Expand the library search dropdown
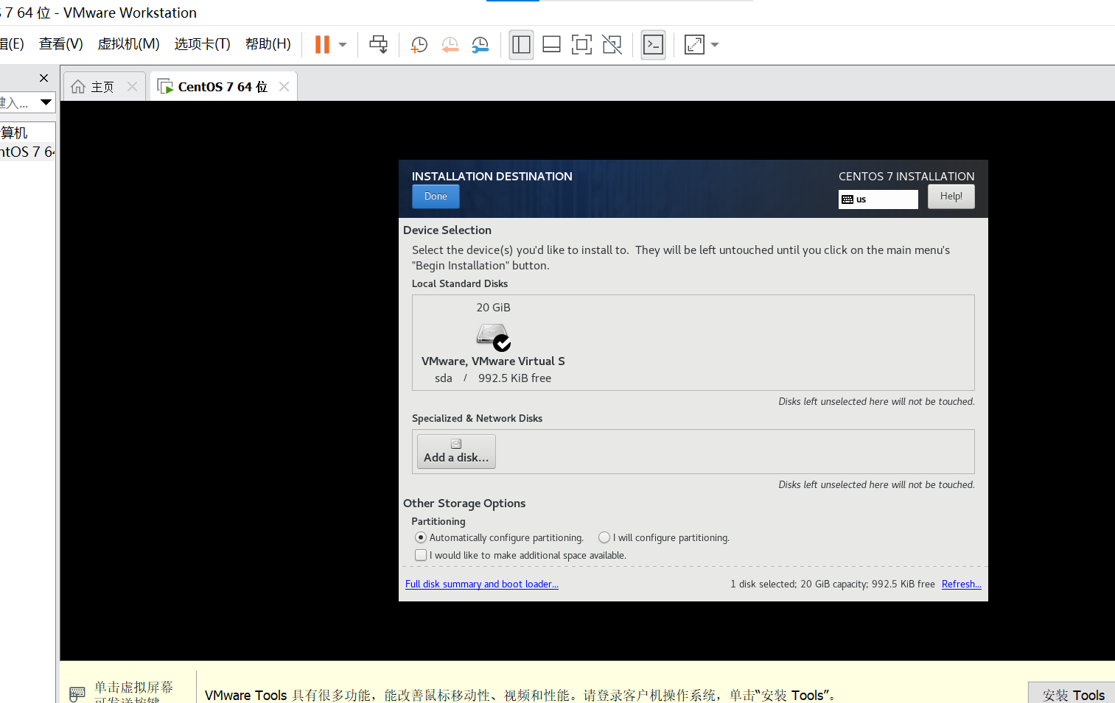The image size is (1115, 703). [x=46, y=102]
